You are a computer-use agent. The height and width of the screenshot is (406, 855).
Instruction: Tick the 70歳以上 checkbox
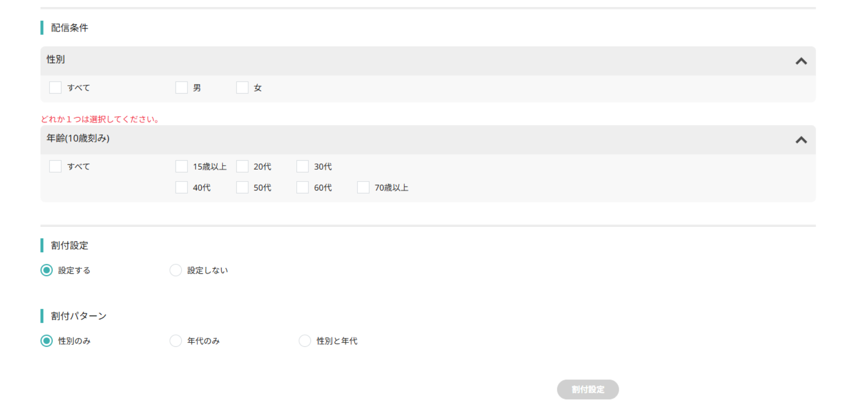click(x=363, y=188)
